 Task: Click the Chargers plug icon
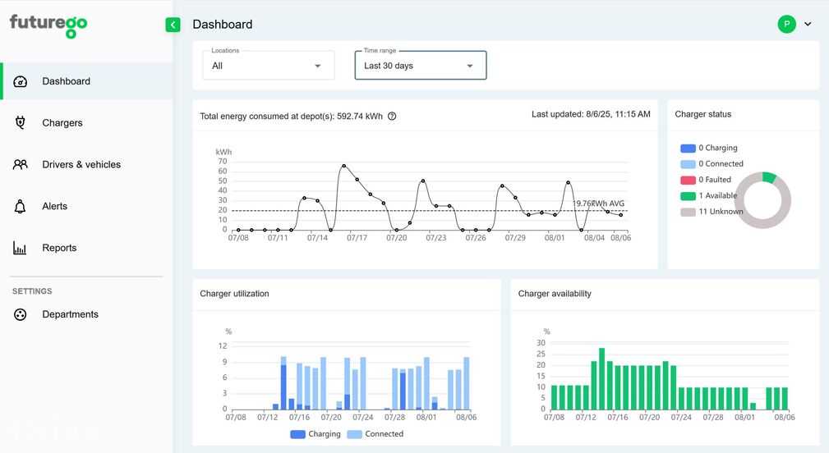pos(21,123)
